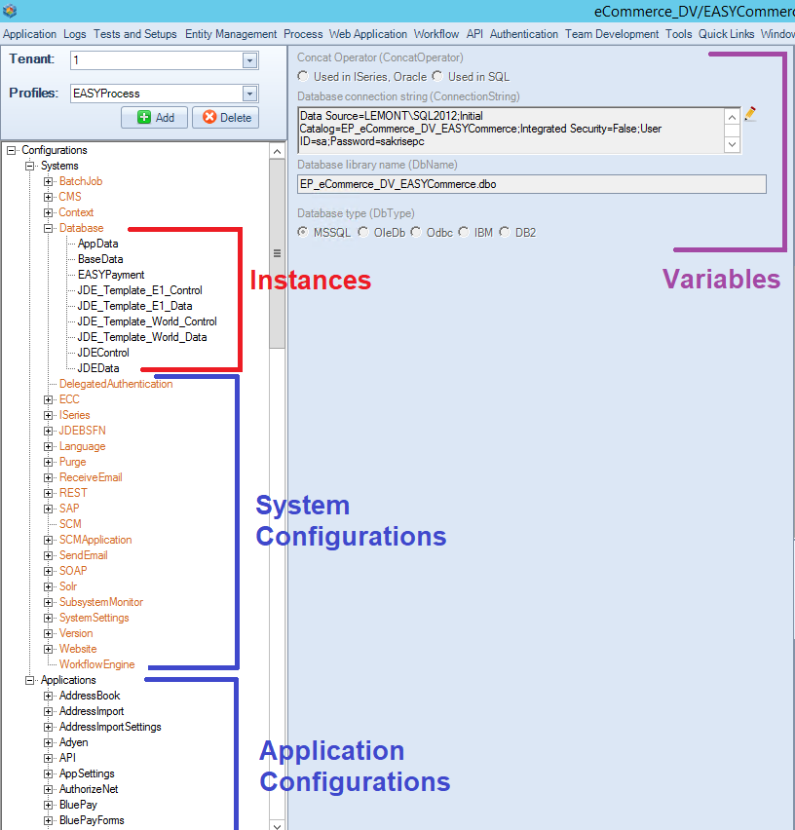The width and height of the screenshot is (795, 830).
Task: Select the BaseData database instance
Action: pos(100,259)
